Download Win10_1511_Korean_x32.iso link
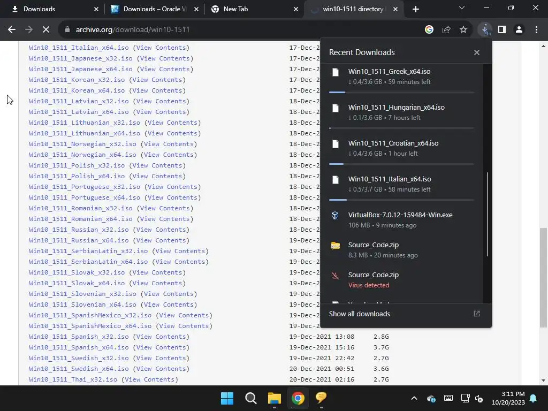This screenshot has width=548, height=411. 77,80
